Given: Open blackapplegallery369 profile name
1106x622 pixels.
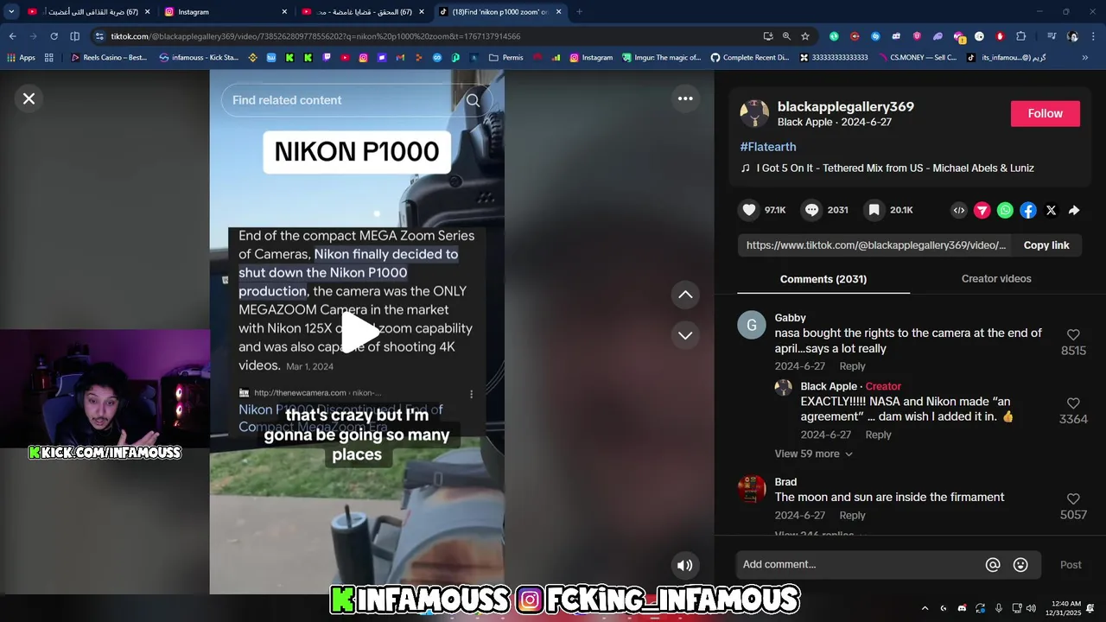Looking at the screenshot, I should [846, 106].
